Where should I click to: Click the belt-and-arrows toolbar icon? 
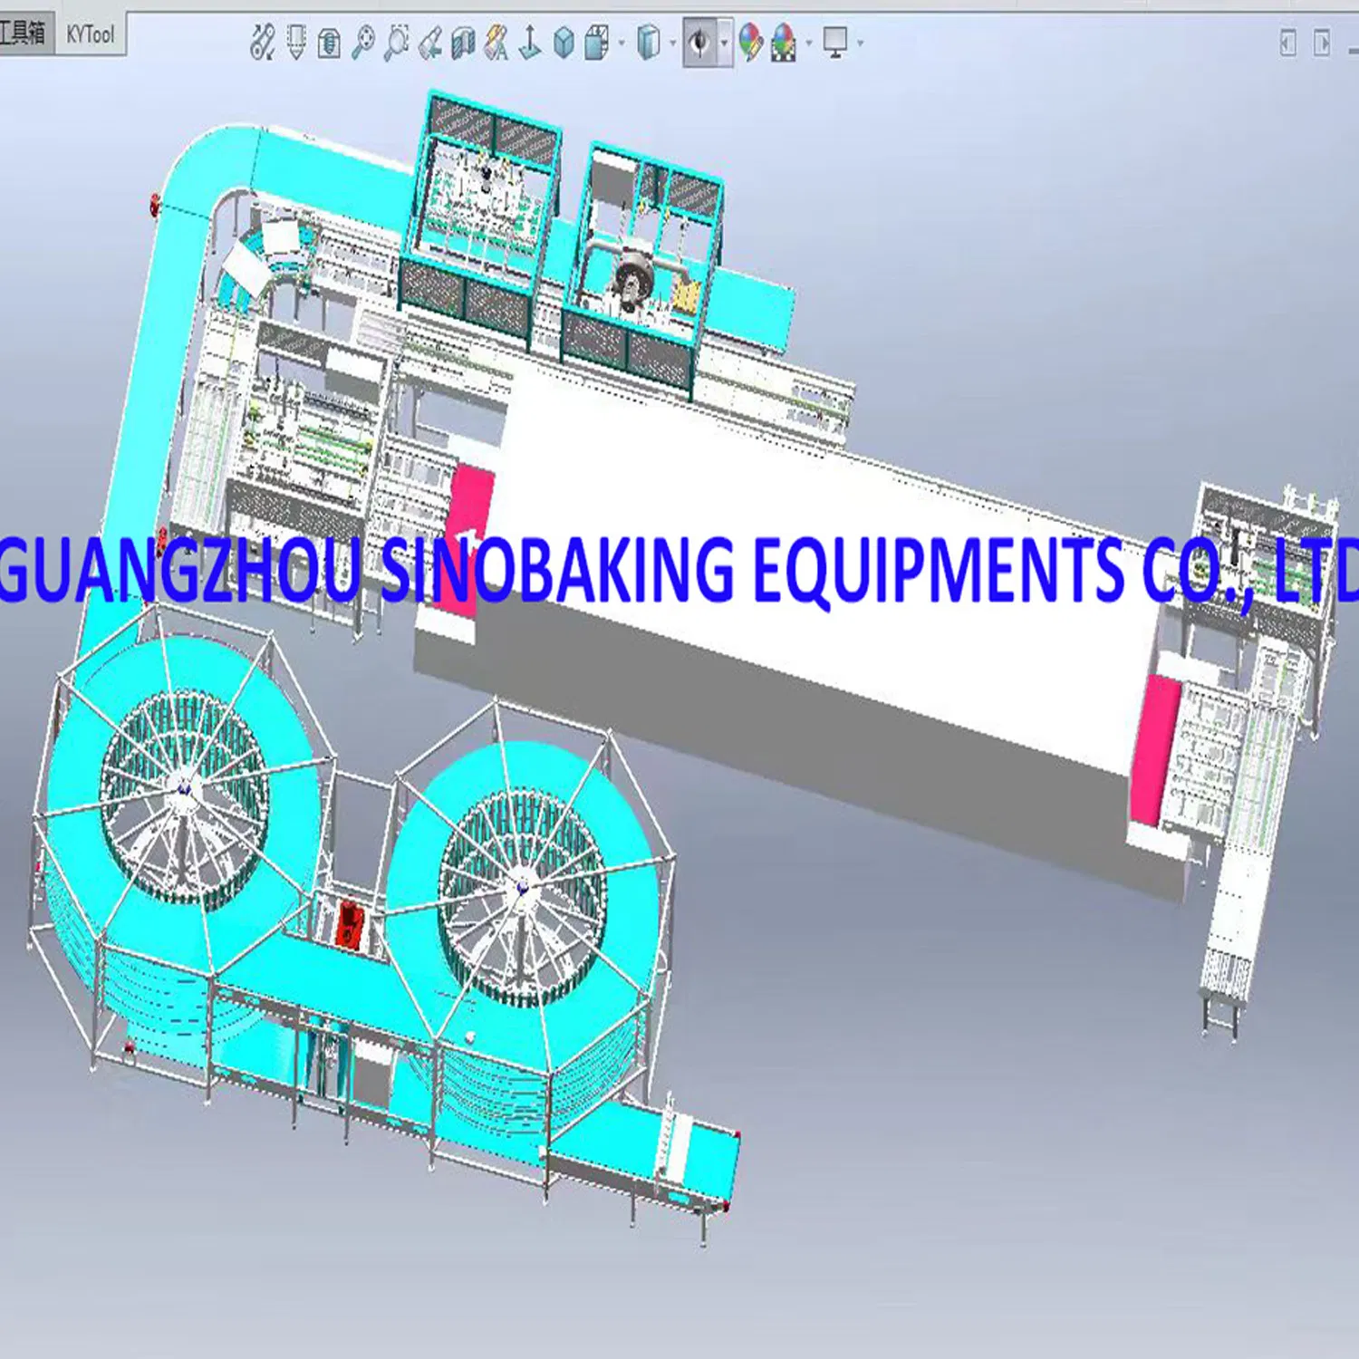click(263, 43)
